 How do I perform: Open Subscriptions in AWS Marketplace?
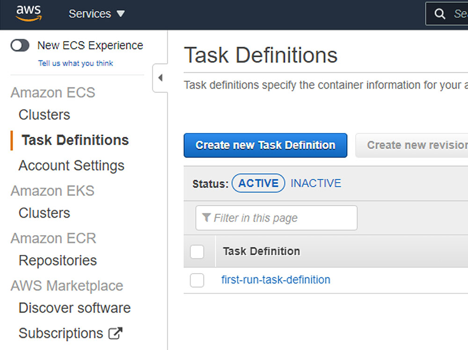[x=61, y=333]
